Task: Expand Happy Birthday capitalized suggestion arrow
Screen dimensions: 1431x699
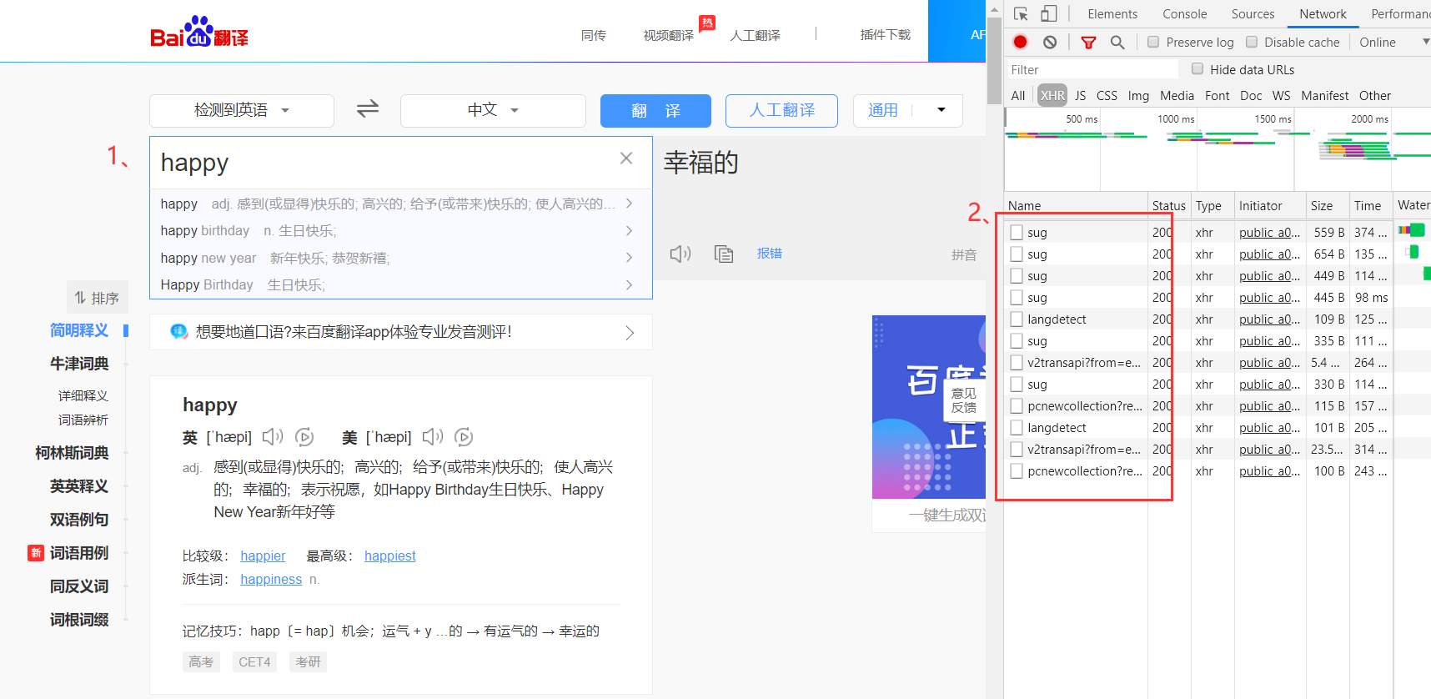Action: coord(629,285)
